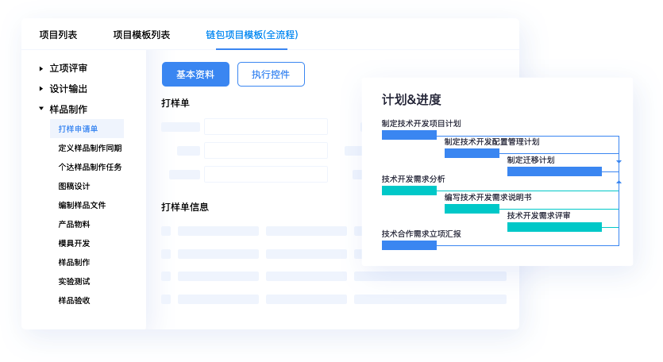This screenshot has width=663, height=362.
Task: Select the 链包项目模板(全流程) tab
Action: pos(252,35)
